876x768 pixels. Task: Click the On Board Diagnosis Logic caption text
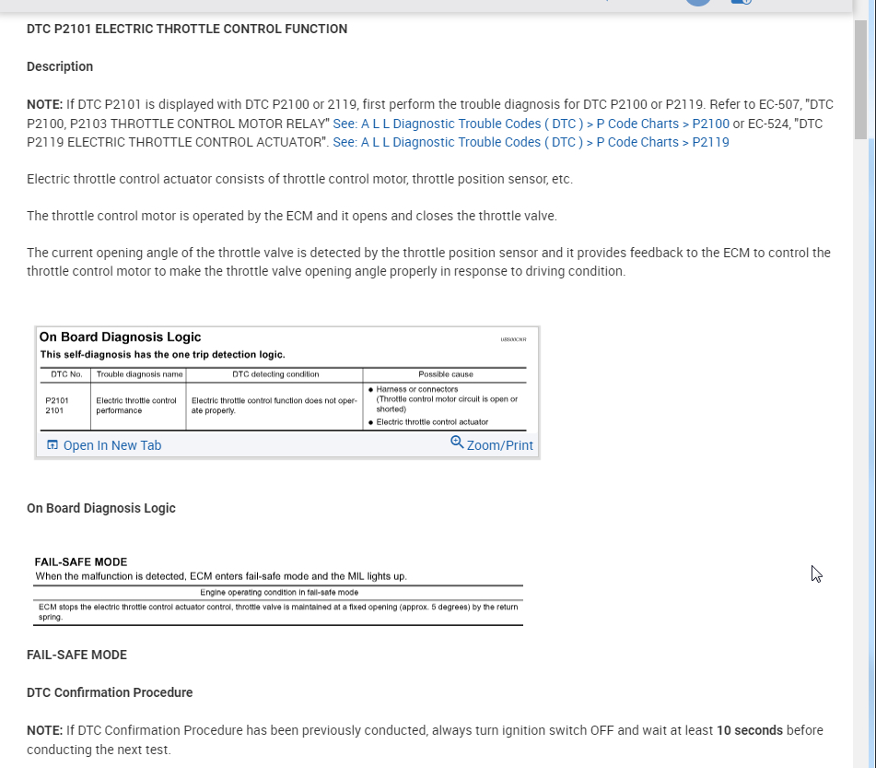pyautogui.click(x=101, y=508)
